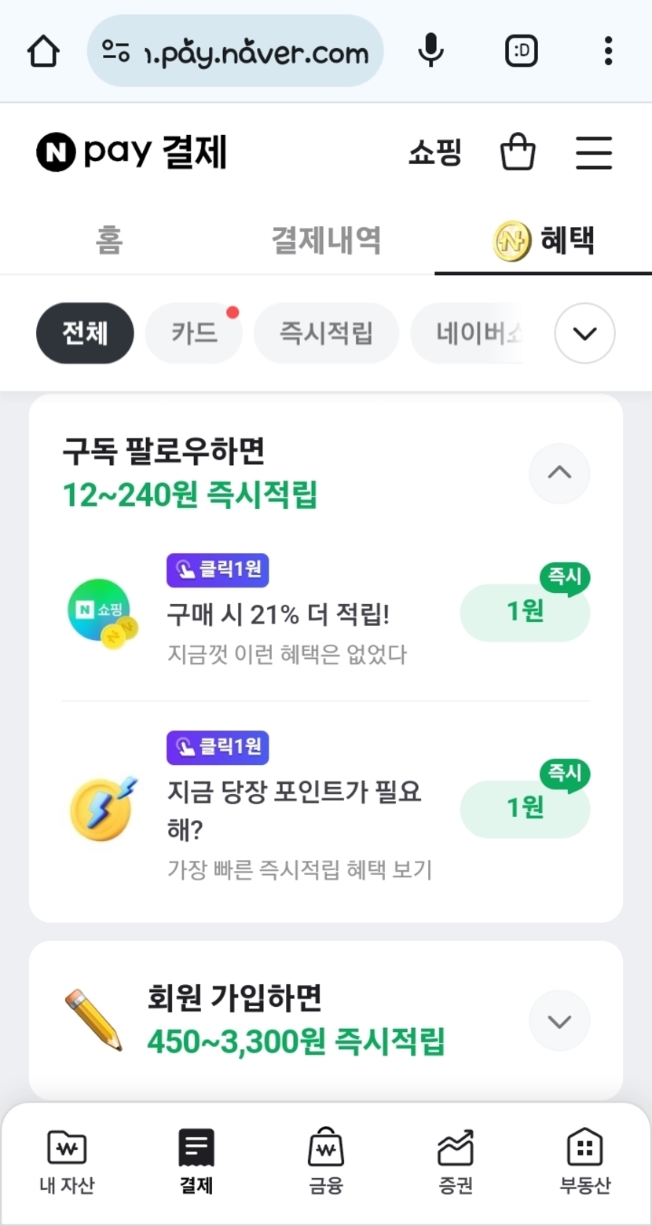Image resolution: width=652 pixels, height=1226 pixels.
Task: Open the hamburger menu
Action: pos(593,152)
